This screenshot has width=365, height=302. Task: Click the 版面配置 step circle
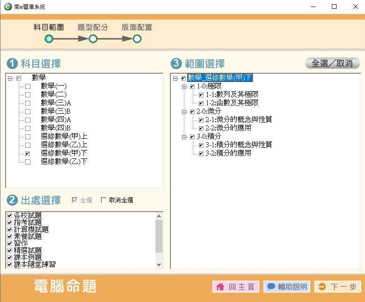(x=137, y=39)
